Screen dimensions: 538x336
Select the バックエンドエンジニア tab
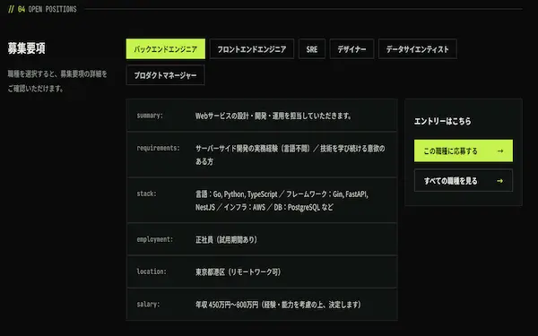pyautogui.click(x=165, y=49)
